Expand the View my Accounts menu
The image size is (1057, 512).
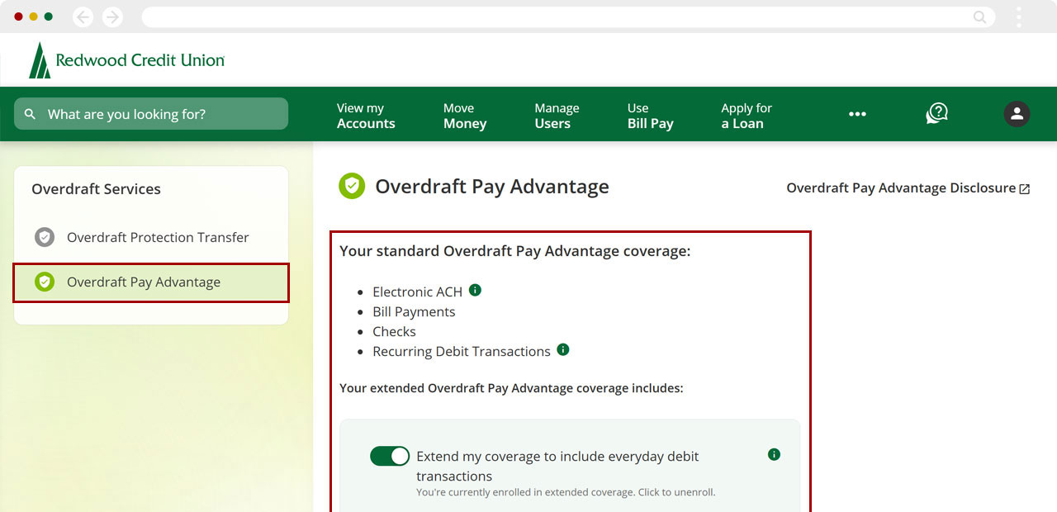click(x=366, y=116)
